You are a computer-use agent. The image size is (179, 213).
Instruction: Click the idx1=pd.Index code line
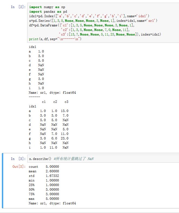pos(89,16)
